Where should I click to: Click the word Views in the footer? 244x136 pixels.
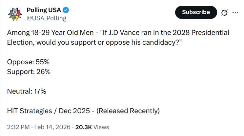(x=101, y=127)
